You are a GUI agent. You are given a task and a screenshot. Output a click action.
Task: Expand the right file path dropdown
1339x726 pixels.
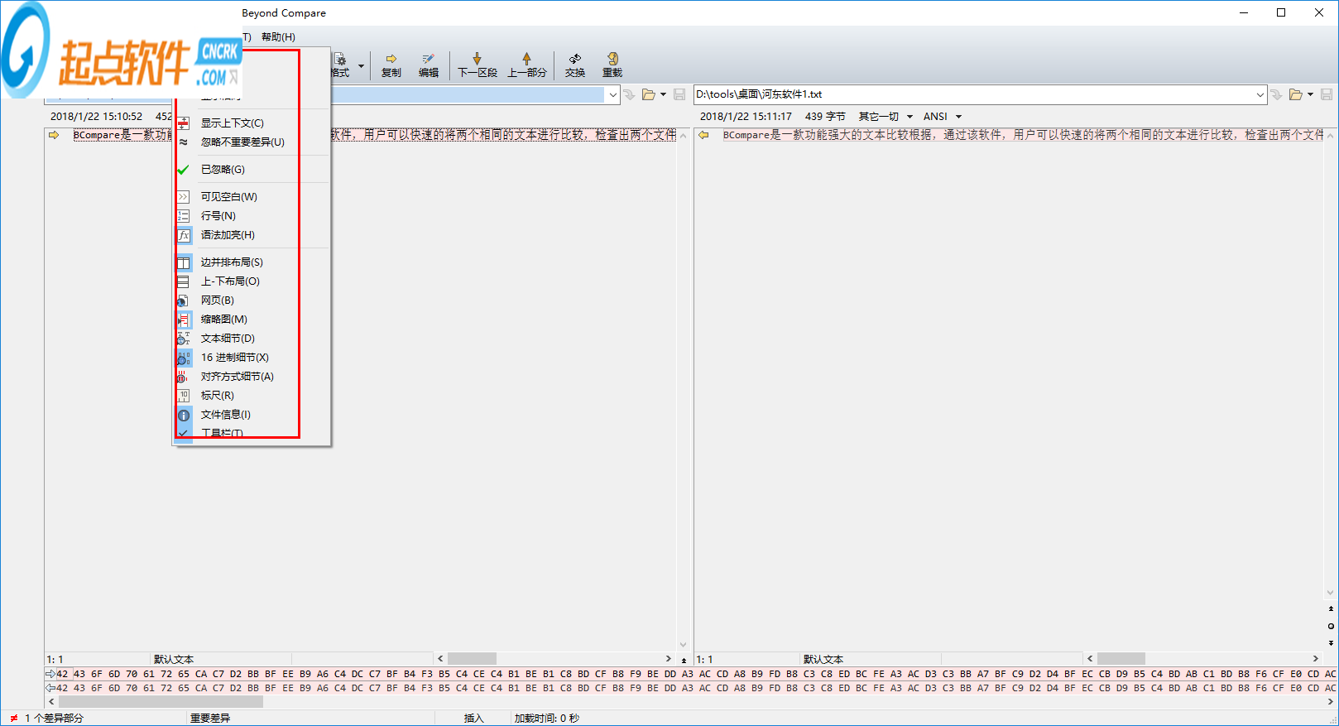1260,94
